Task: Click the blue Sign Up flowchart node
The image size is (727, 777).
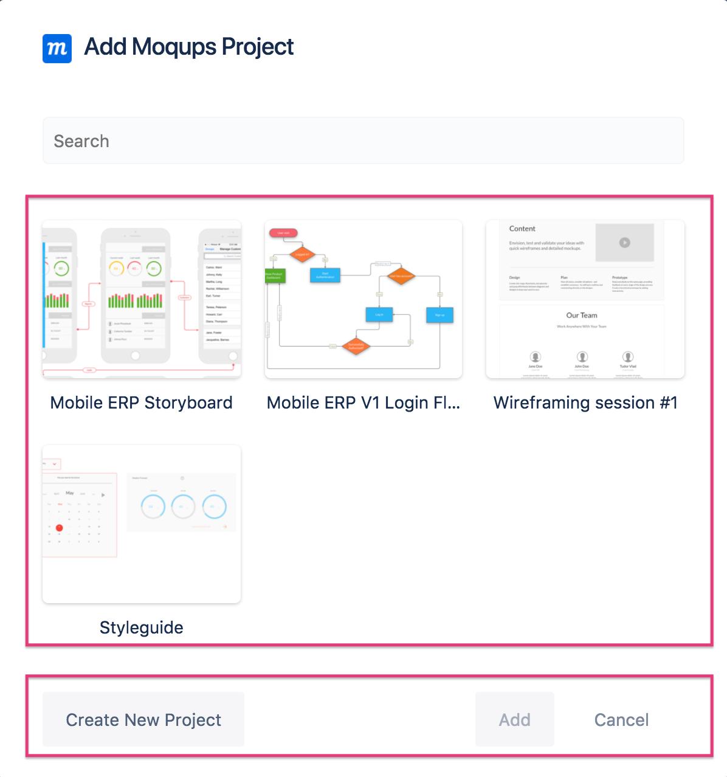Action: point(441,315)
